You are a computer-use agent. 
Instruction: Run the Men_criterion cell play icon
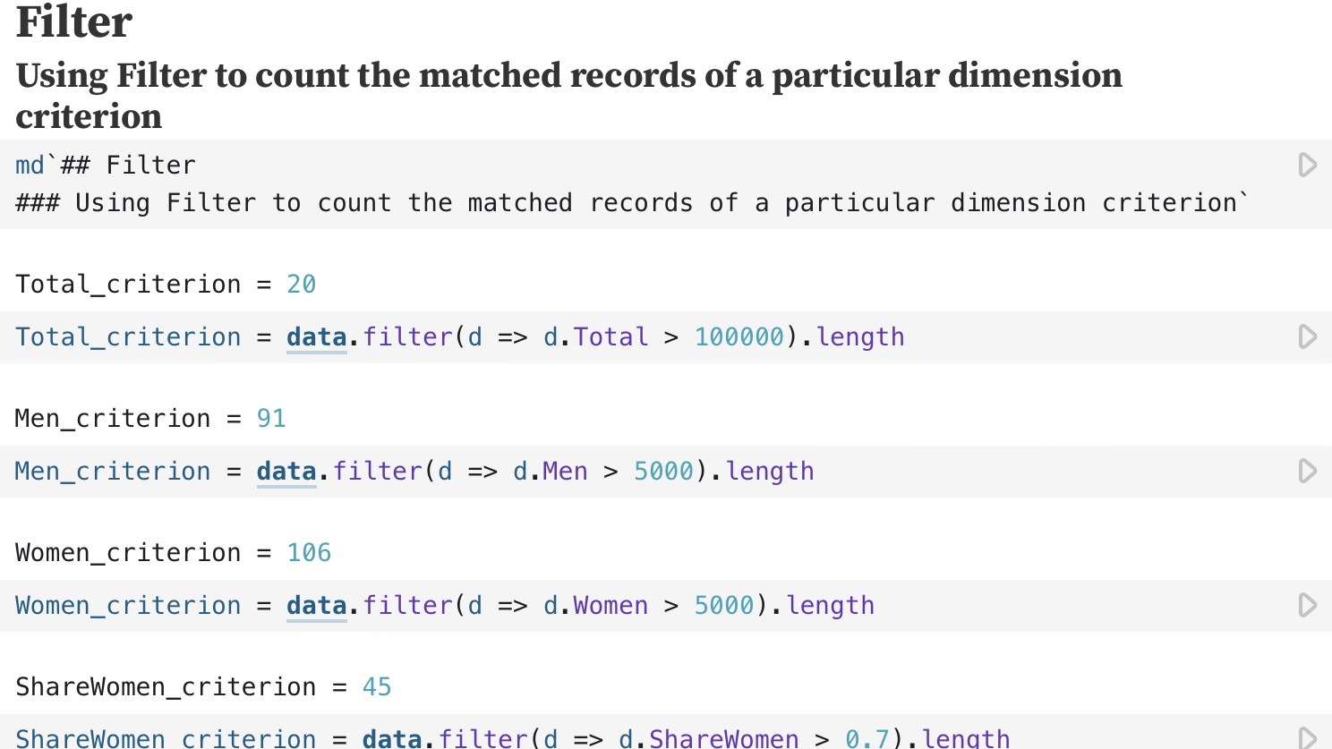pos(1307,471)
